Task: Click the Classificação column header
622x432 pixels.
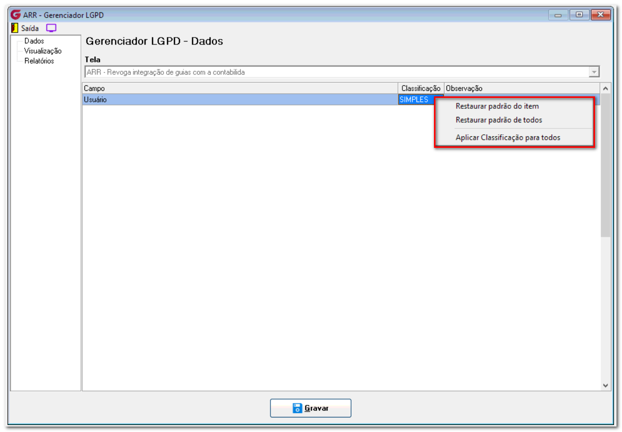Action: [x=421, y=88]
